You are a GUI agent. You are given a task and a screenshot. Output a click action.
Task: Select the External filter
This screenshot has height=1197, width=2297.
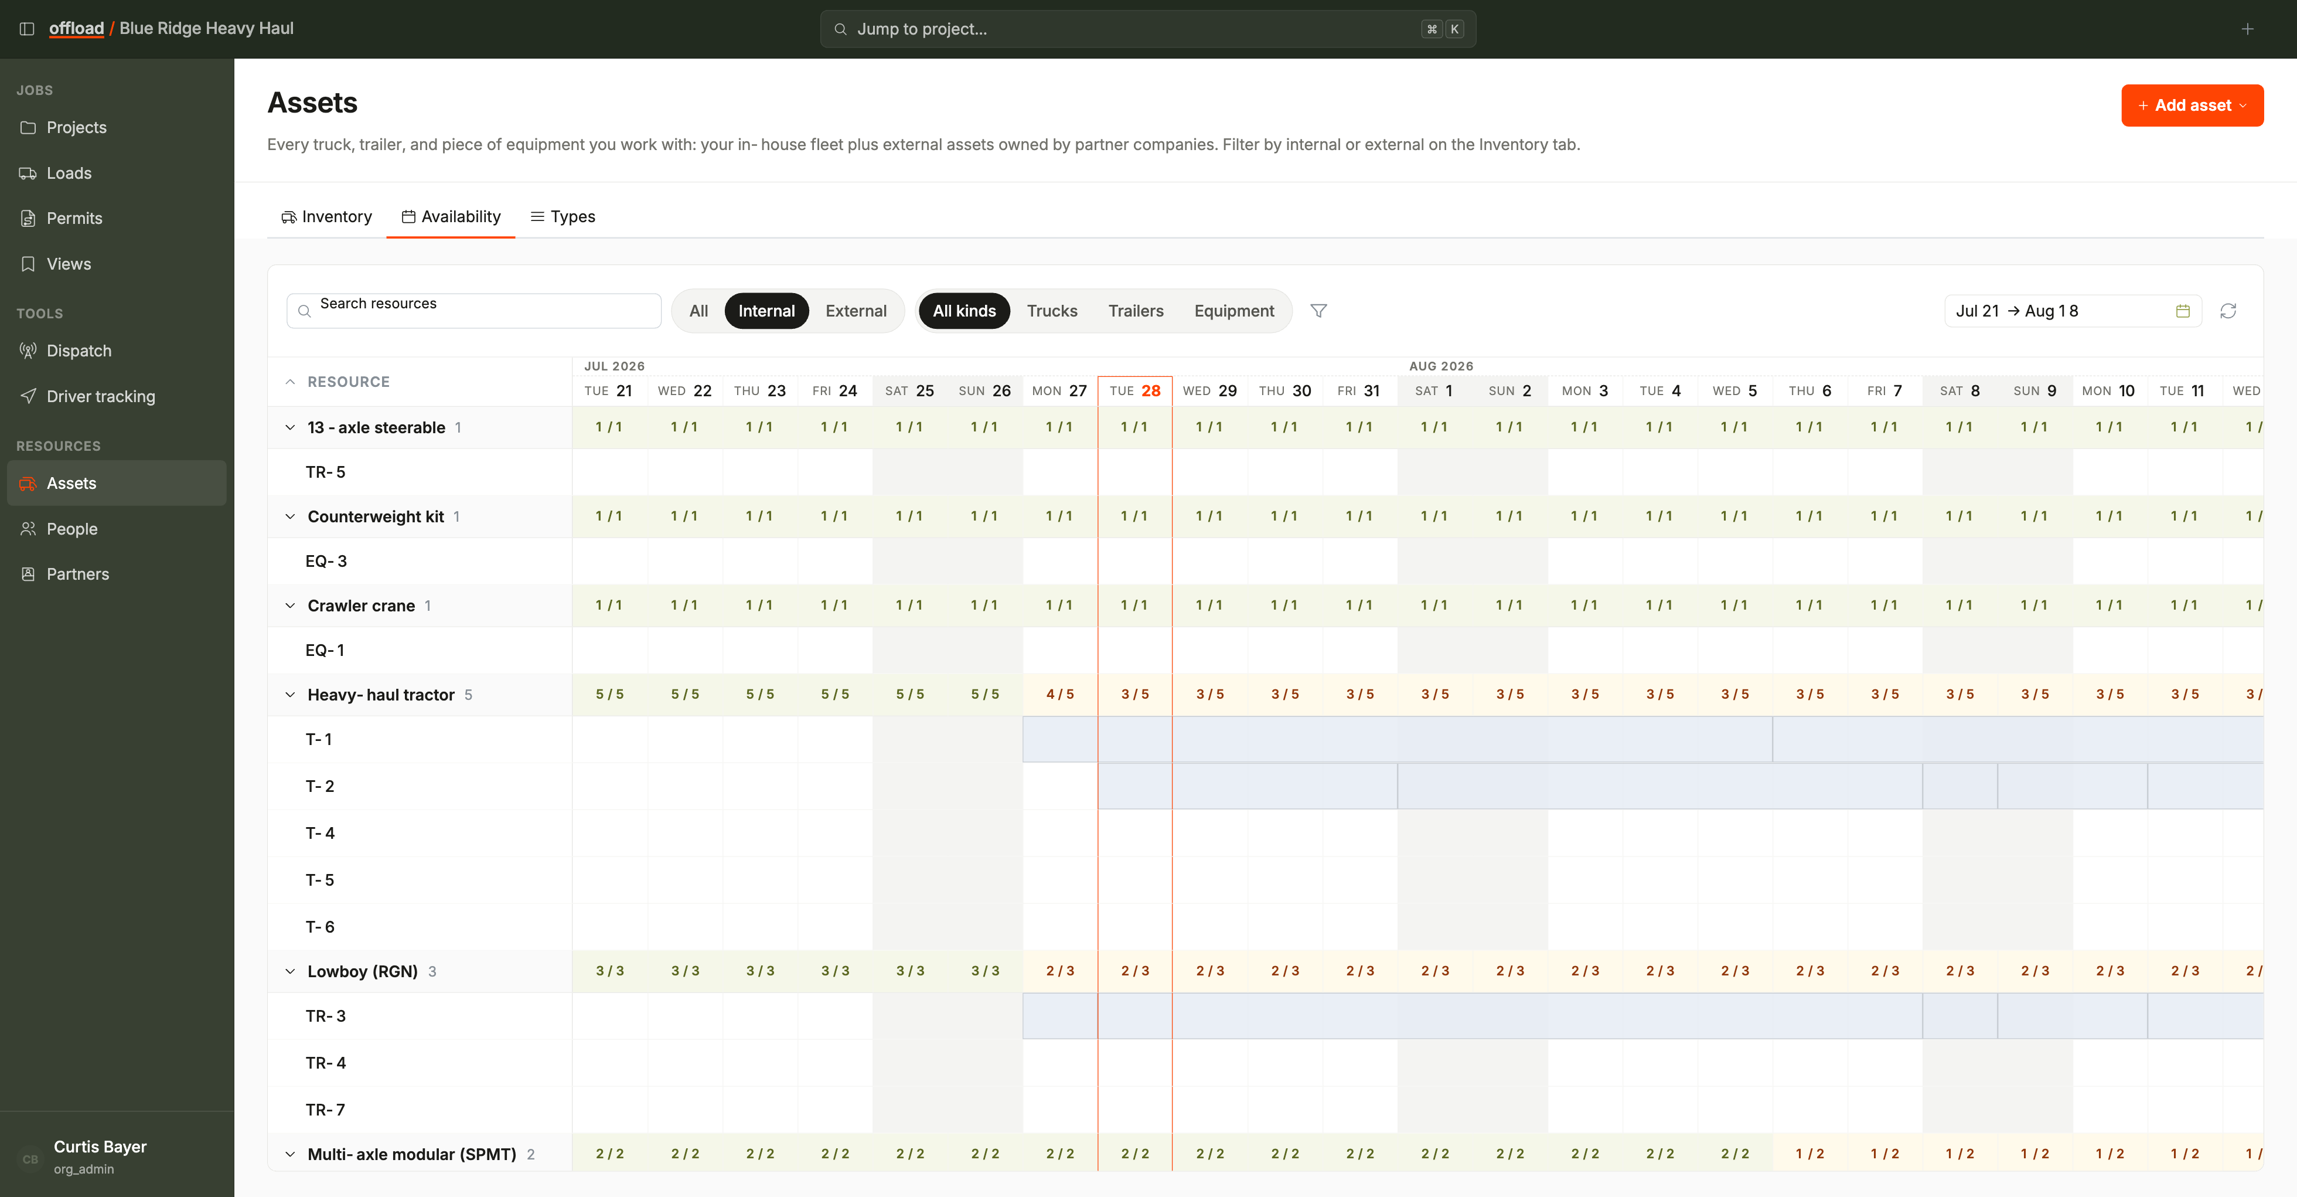click(856, 311)
